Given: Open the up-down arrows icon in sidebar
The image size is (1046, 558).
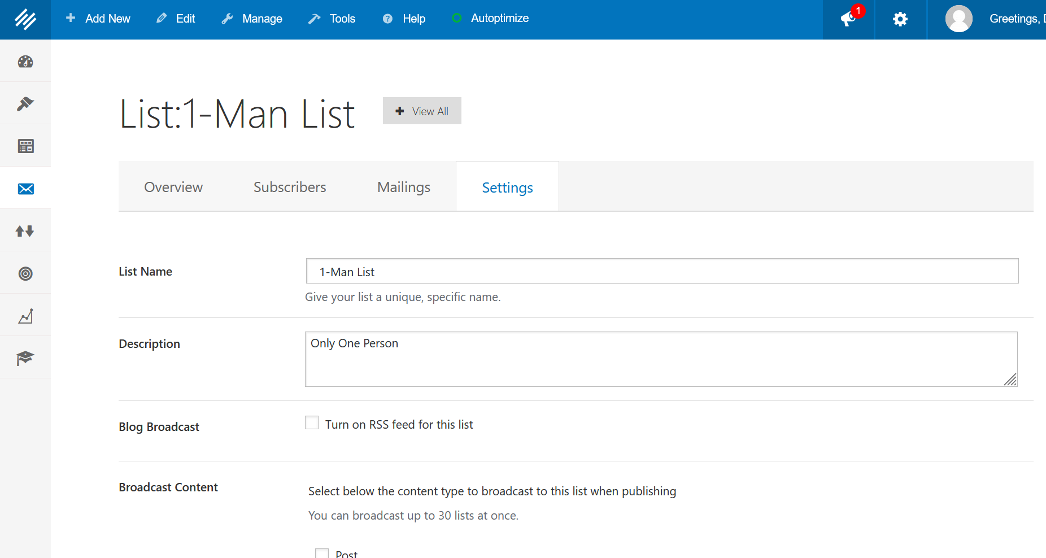Looking at the screenshot, I should click(25, 231).
